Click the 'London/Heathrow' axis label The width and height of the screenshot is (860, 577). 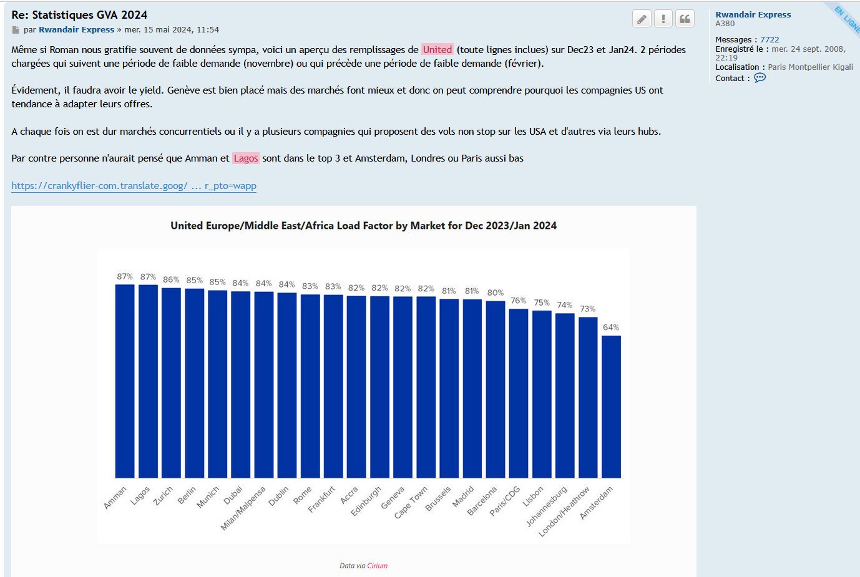pyautogui.click(x=564, y=512)
